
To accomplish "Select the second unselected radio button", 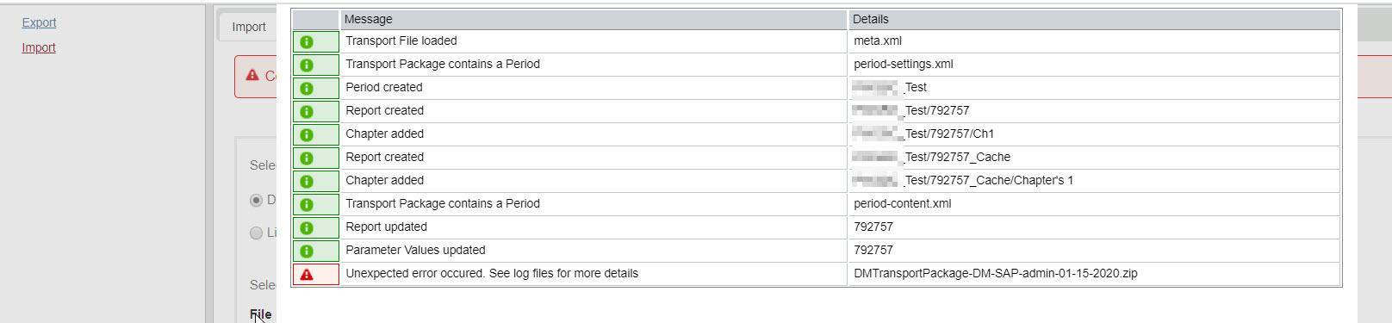I will point(256,233).
